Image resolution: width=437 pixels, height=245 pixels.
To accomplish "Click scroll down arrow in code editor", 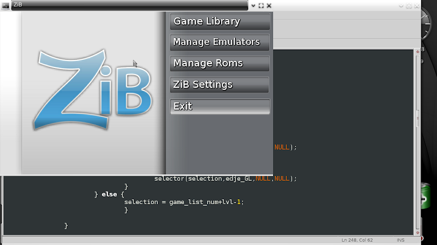I will [x=417, y=233].
